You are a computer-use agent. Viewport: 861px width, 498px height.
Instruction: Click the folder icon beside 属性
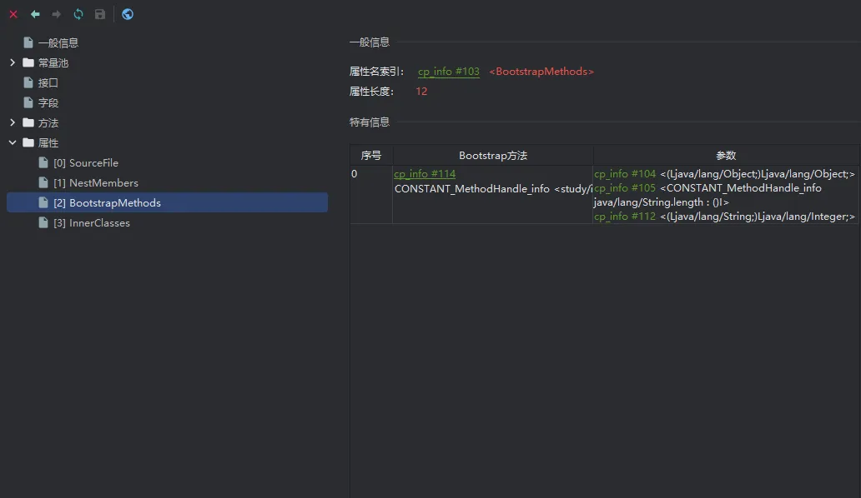pyautogui.click(x=28, y=142)
